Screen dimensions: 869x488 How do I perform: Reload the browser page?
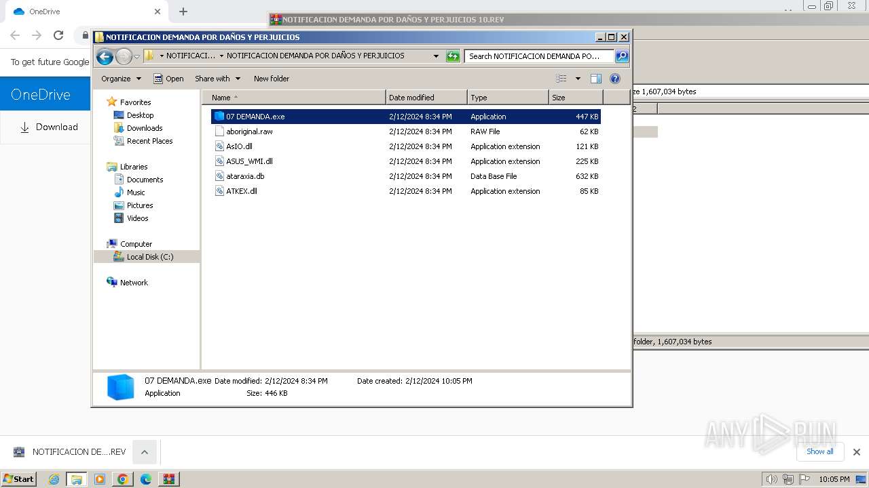click(x=58, y=35)
